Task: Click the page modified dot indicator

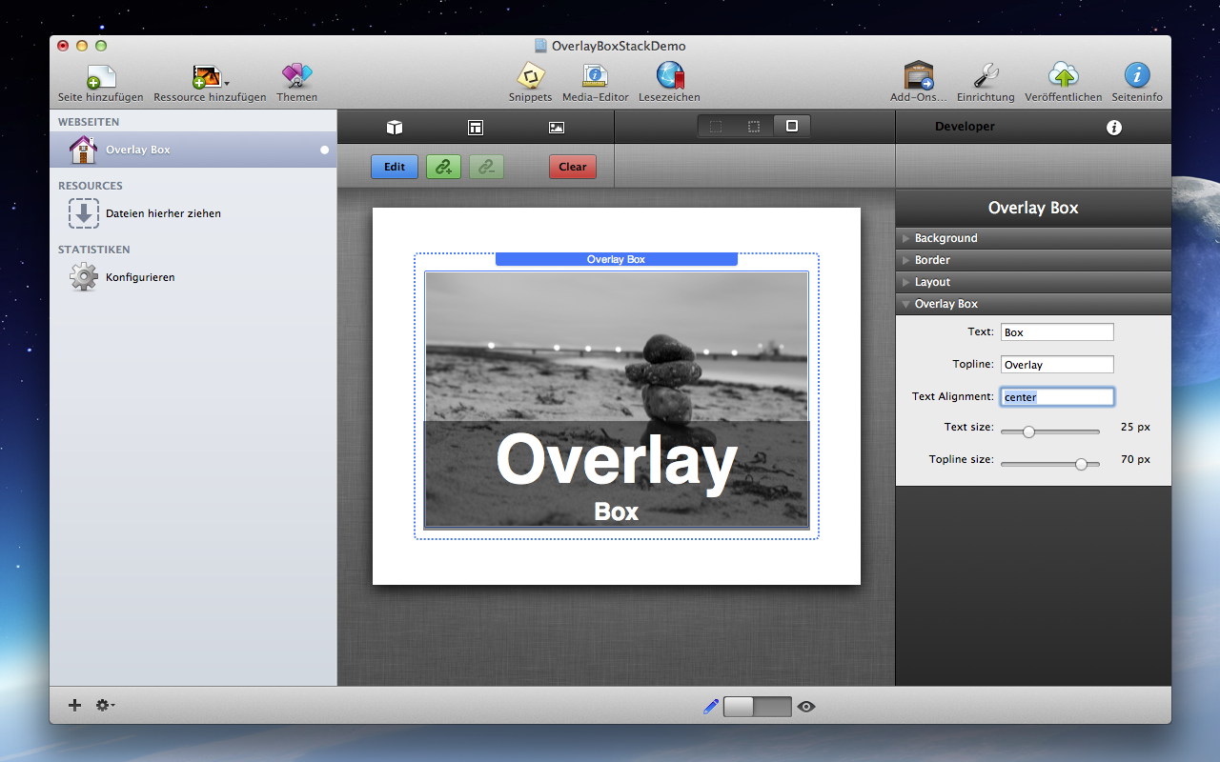Action: click(x=324, y=150)
